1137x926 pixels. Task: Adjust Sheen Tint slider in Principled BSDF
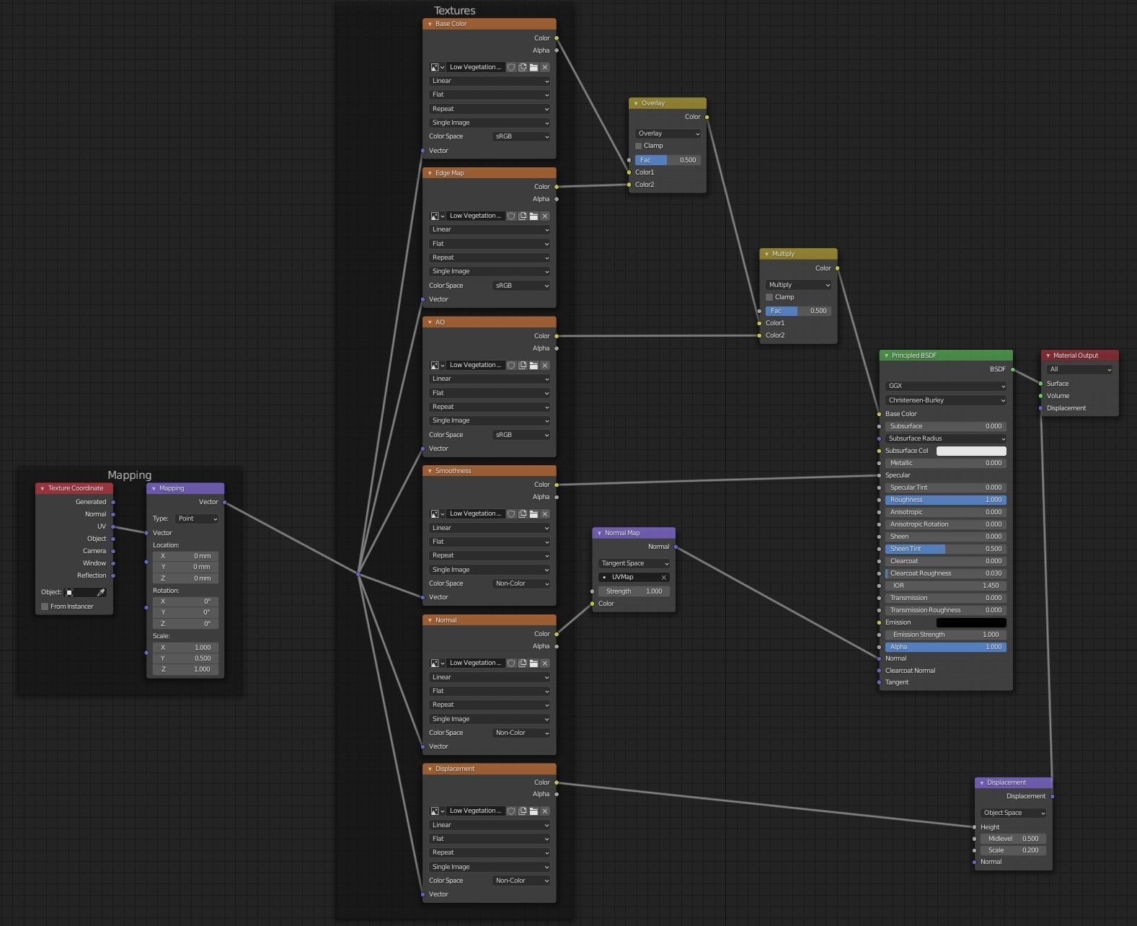tap(946, 549)
